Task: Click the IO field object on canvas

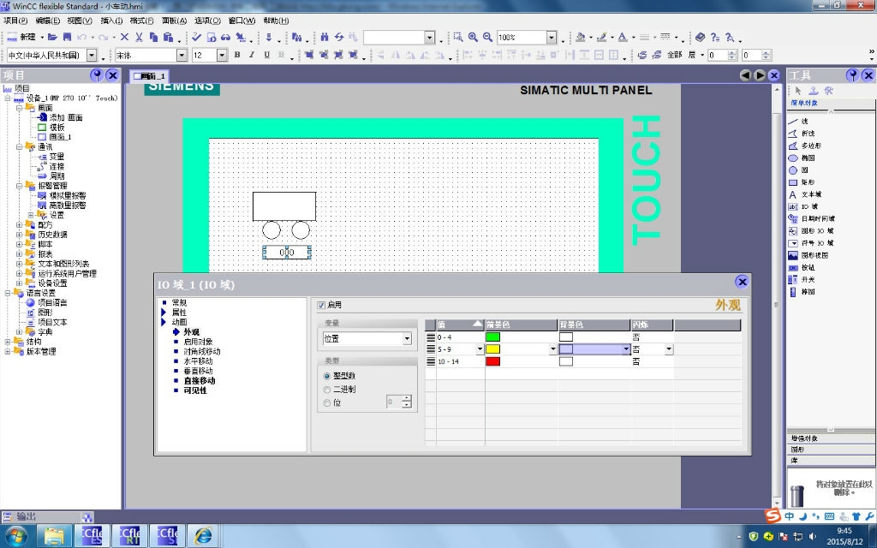Action: 286,253
